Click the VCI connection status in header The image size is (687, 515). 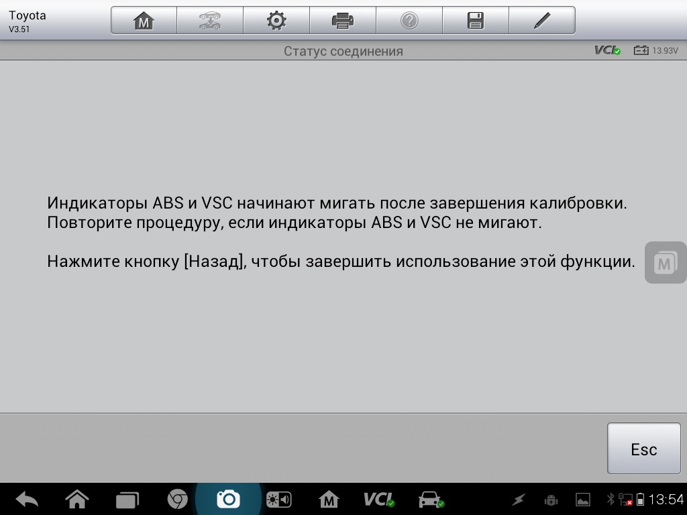(607, 50)
